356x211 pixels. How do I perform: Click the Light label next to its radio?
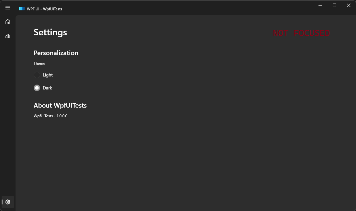tap(48, 75)
